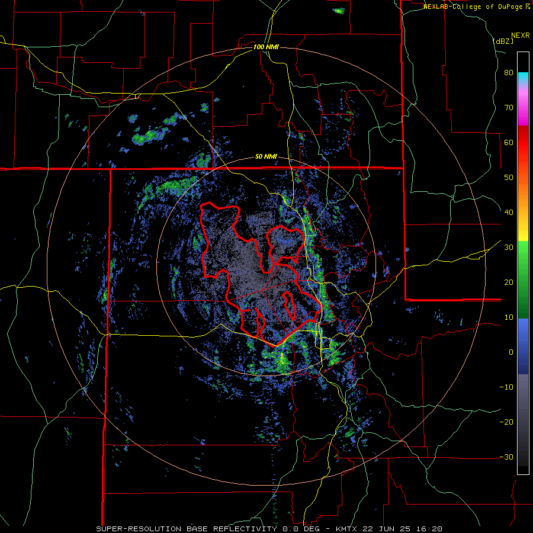Click the -20 dBZ scale value
533x533 pixels.
click(506, 422)
